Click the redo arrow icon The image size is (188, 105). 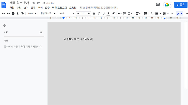8,13
